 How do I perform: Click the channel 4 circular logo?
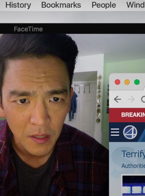coord(130,132)
